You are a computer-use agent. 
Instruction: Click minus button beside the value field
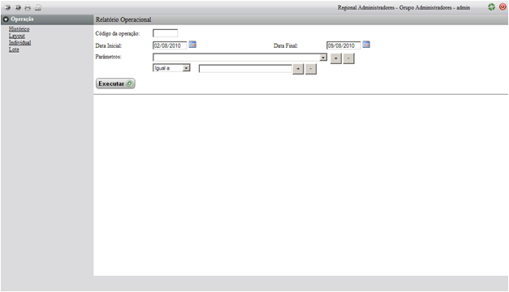(311, 69)
